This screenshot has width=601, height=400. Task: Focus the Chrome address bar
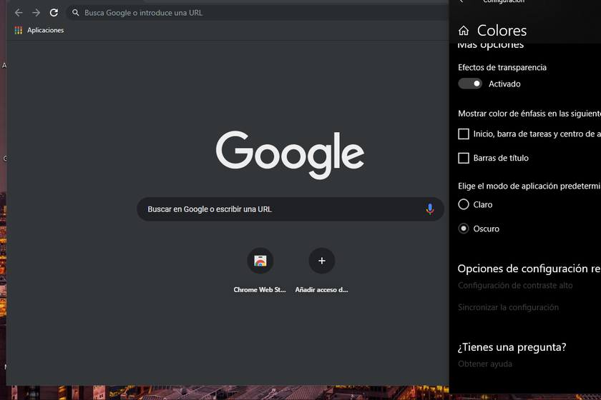coord(257,13)
